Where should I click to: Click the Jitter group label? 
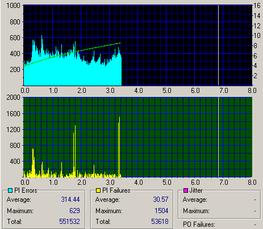pos(196,190)
